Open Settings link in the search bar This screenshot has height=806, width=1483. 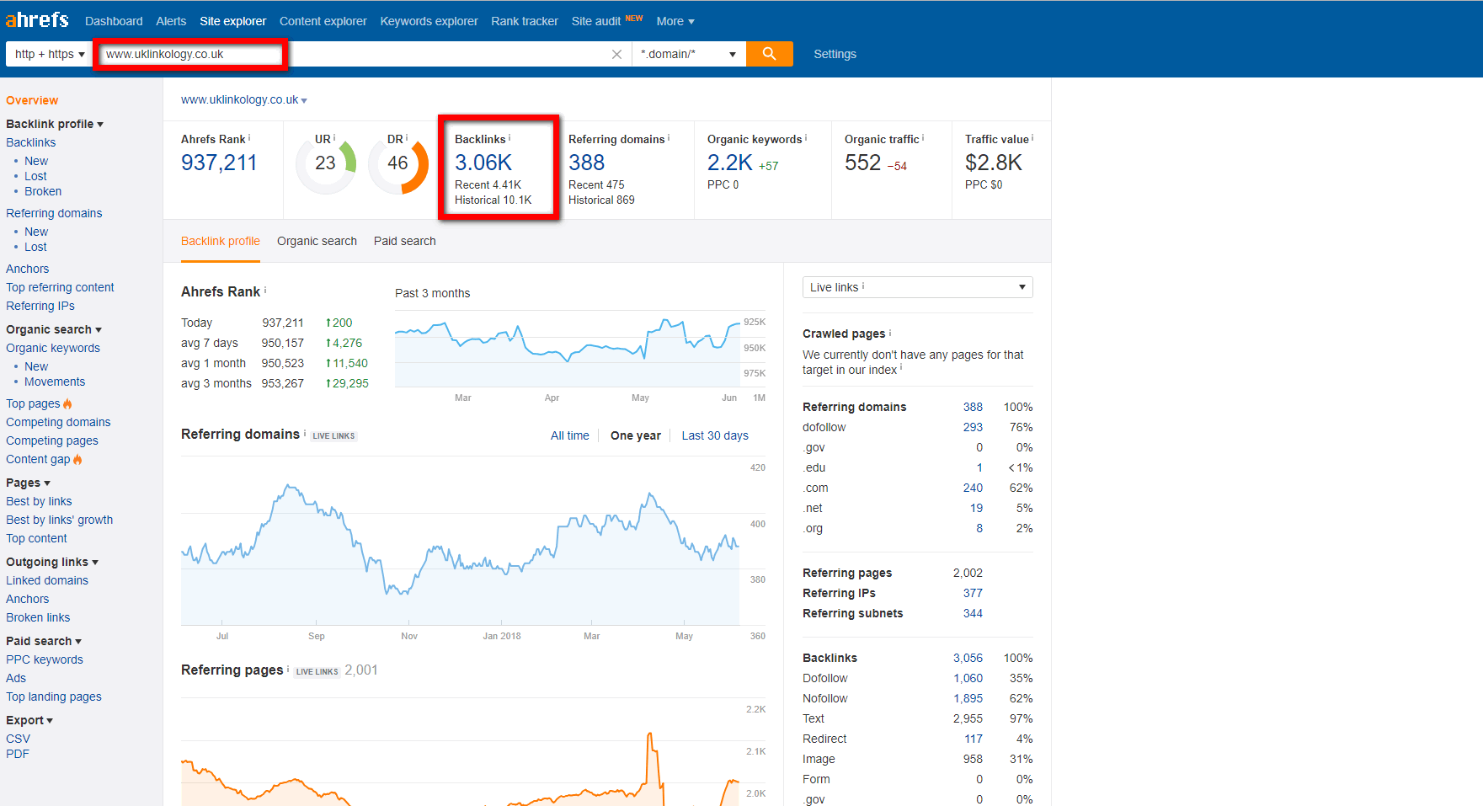[x=835, y=54]
